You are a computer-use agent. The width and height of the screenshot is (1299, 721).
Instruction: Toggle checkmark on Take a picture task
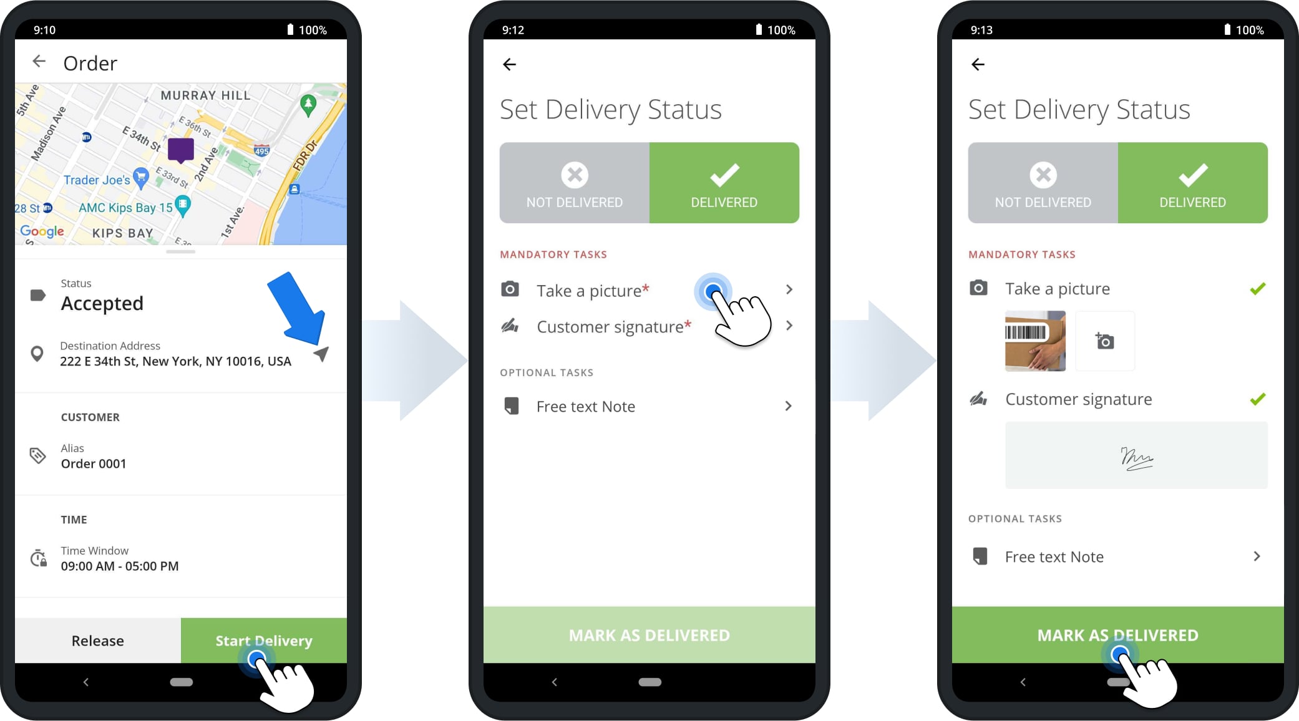(x=1255, y=289)
